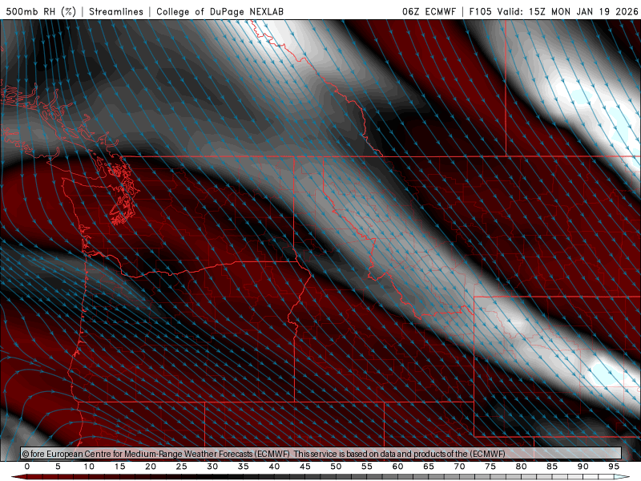Click the "60" value on the color scale
The width and height of the screenshot is (641, 481).
pyautogui.click(x=397, y=467)
